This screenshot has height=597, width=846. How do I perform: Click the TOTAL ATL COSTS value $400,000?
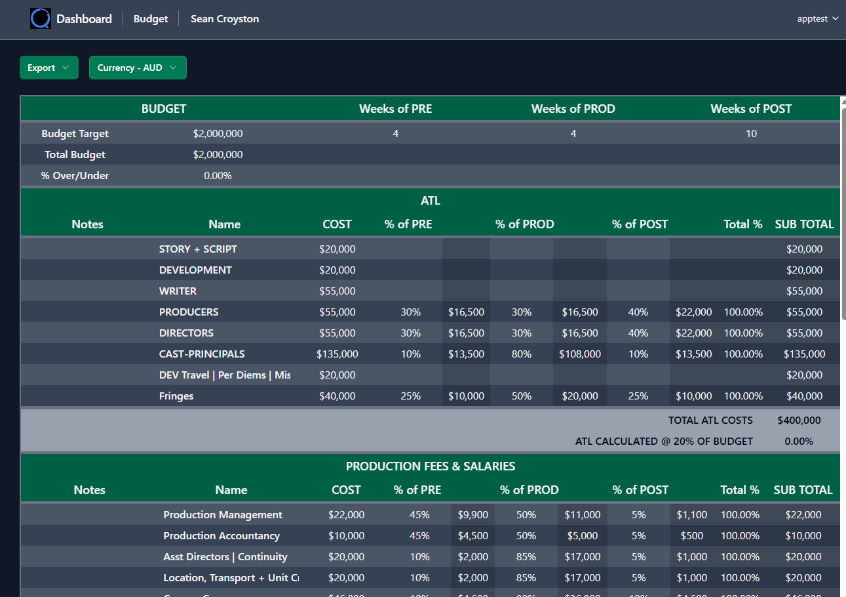[x=798, y=420]
